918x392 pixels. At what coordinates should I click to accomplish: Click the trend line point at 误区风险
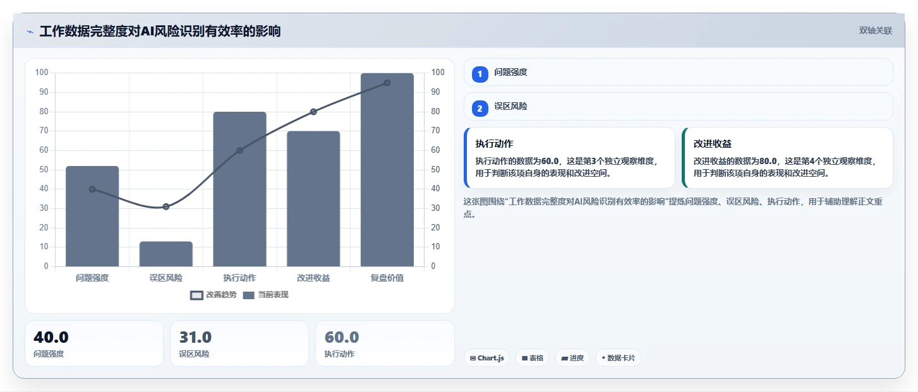[x=166, y=206]
